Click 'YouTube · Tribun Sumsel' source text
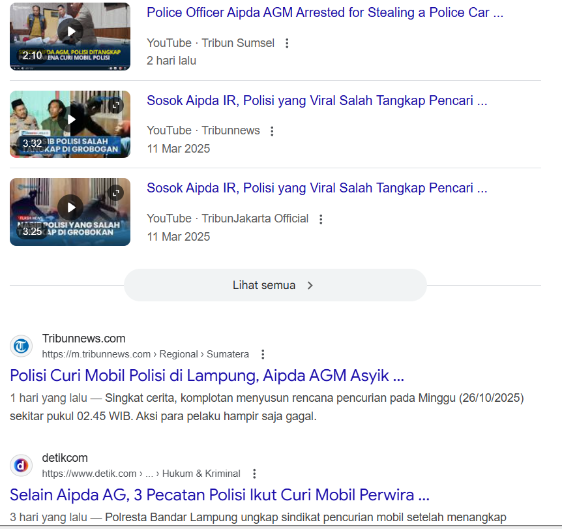 click(211, 43)
